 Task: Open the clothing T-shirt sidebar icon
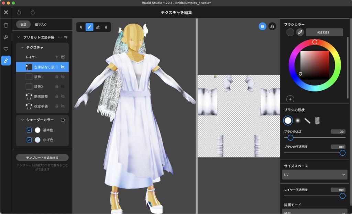click(6, 25)
